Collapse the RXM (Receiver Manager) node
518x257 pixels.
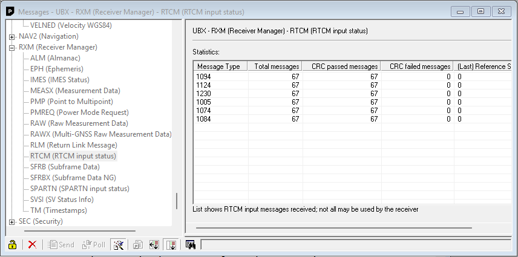pyautogui.click(x=12, y=48)
